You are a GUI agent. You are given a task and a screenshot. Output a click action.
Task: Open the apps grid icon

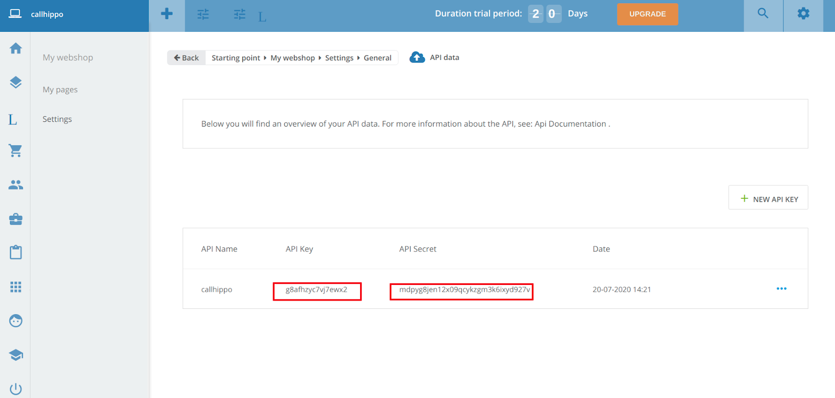coord(16,287)
